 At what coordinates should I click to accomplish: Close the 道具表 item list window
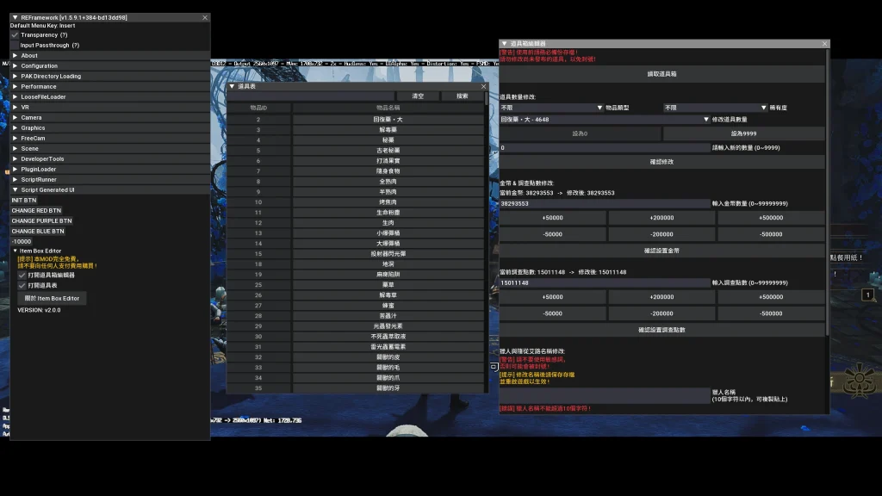click(x=483, y=86)
